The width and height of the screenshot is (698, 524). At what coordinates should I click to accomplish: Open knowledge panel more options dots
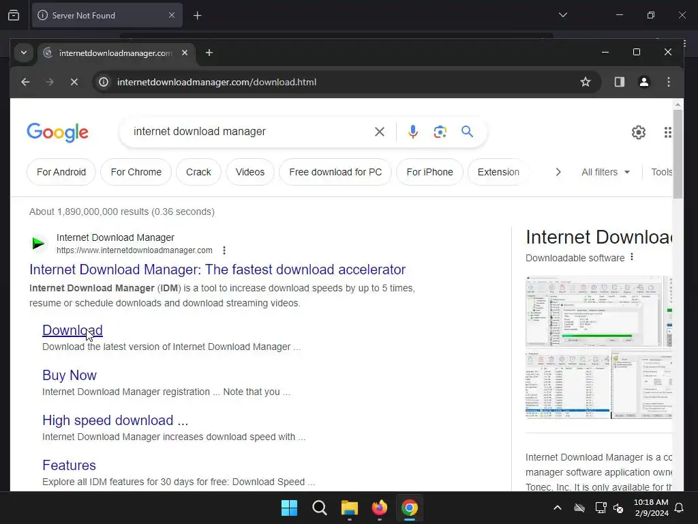point(632,257)
